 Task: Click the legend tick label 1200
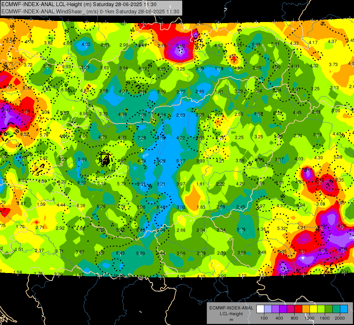click(309, 318)
